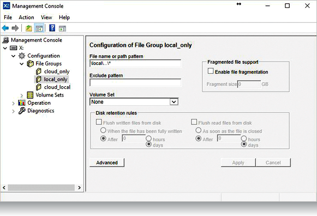
Task: Click the cloud_only file group icon
Action: (x=38, y=71)
